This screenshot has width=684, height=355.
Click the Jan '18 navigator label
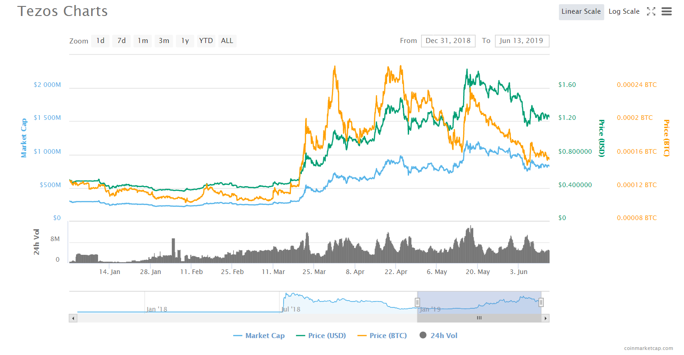[x=157, y=309]
